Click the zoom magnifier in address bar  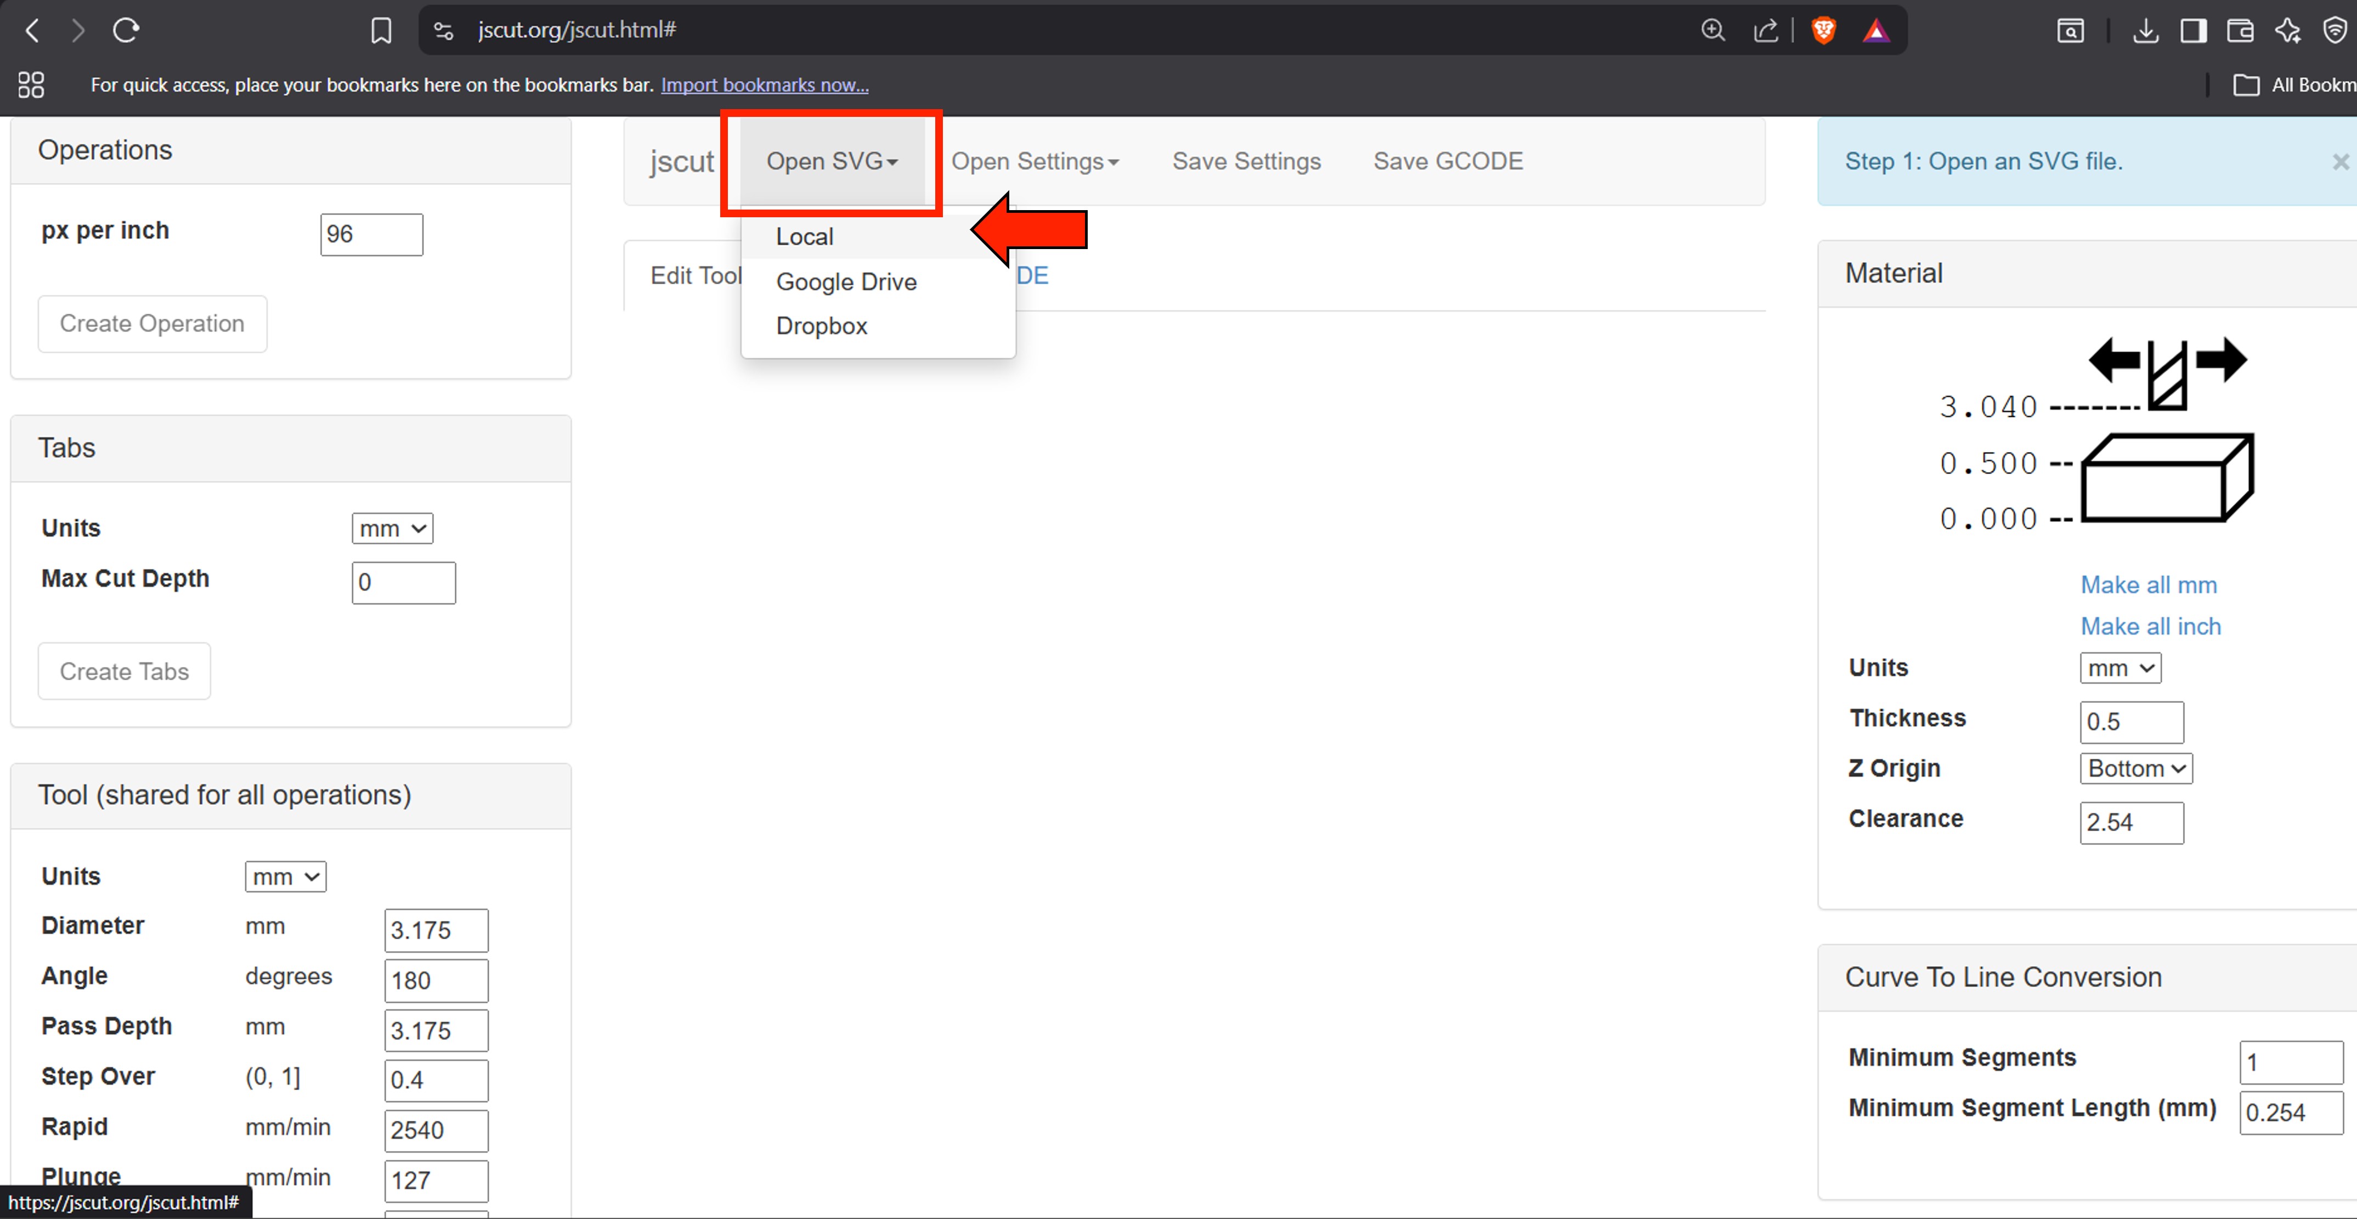[x=1713, y=30]
